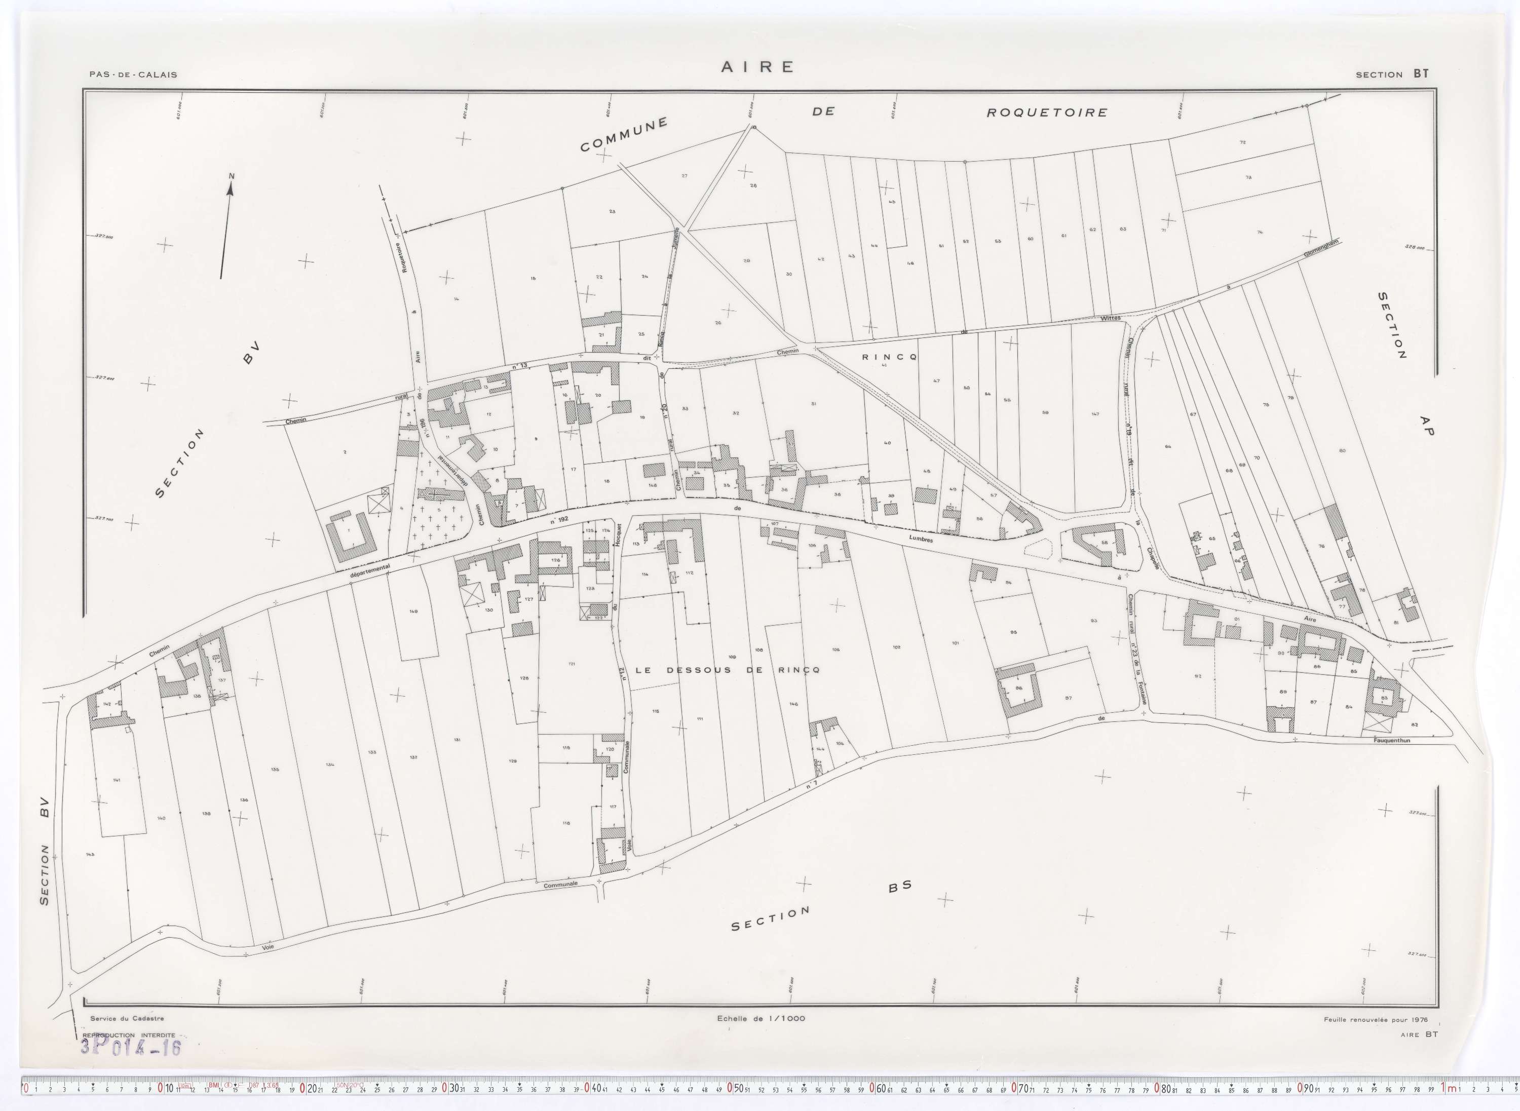Click parcel number "96" inside the building
Screen dimensions: 1520x1111
(1018, 688)
